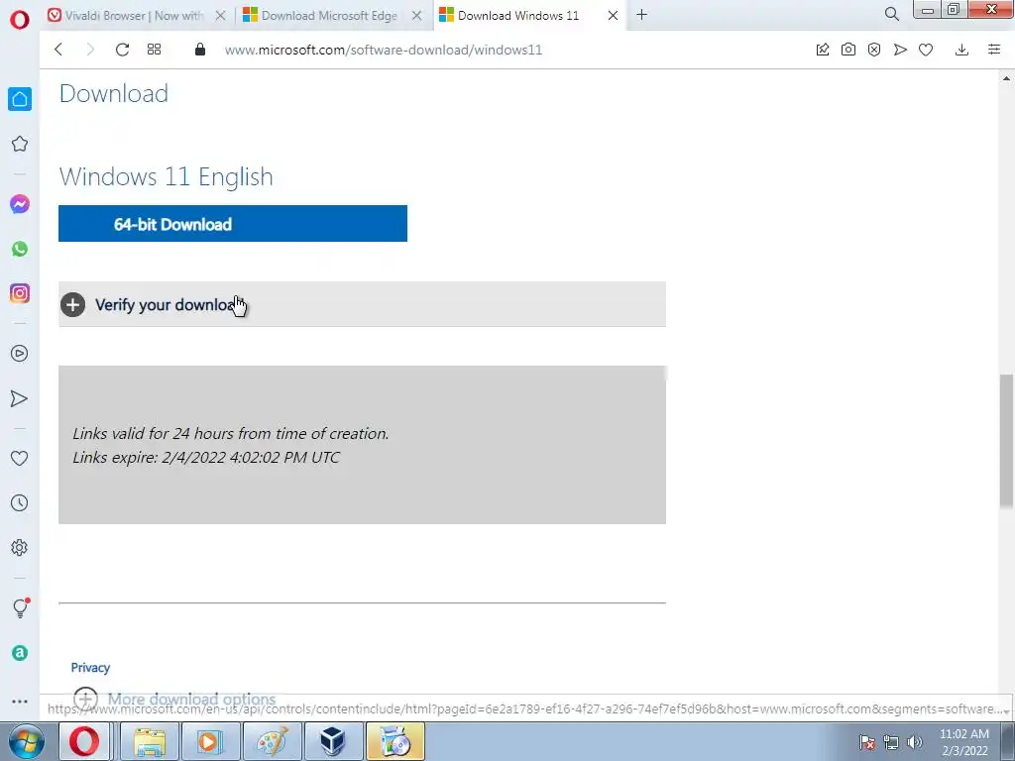1015x761 pixels.
Task: Take a snapshot with camera icon
Action: 848,50
